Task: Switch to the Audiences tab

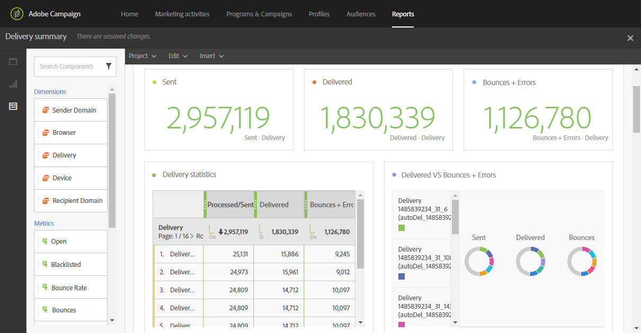Action: (361, 14)
